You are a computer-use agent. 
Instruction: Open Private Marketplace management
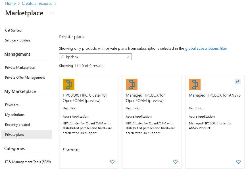click(20, 68)
